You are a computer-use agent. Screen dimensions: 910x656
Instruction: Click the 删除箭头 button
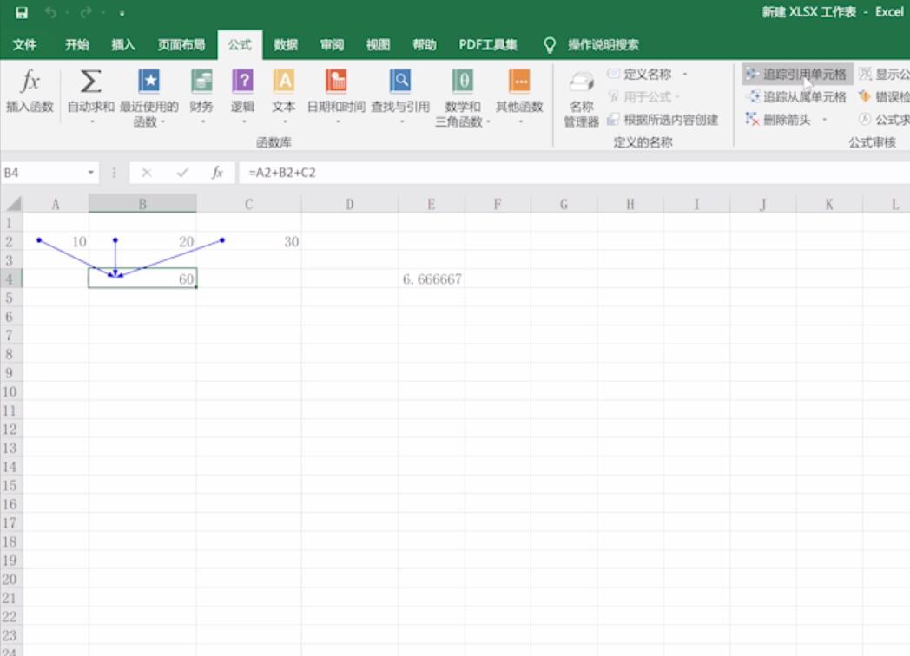click(779, 120)
